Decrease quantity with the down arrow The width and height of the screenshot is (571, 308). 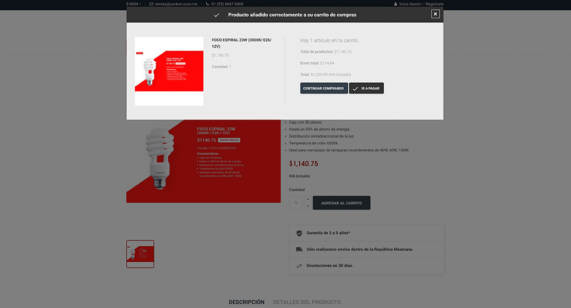(308, 206)
